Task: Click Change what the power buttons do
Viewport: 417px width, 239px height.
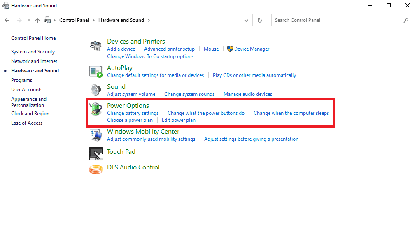Action: click(x=206, y=113)
